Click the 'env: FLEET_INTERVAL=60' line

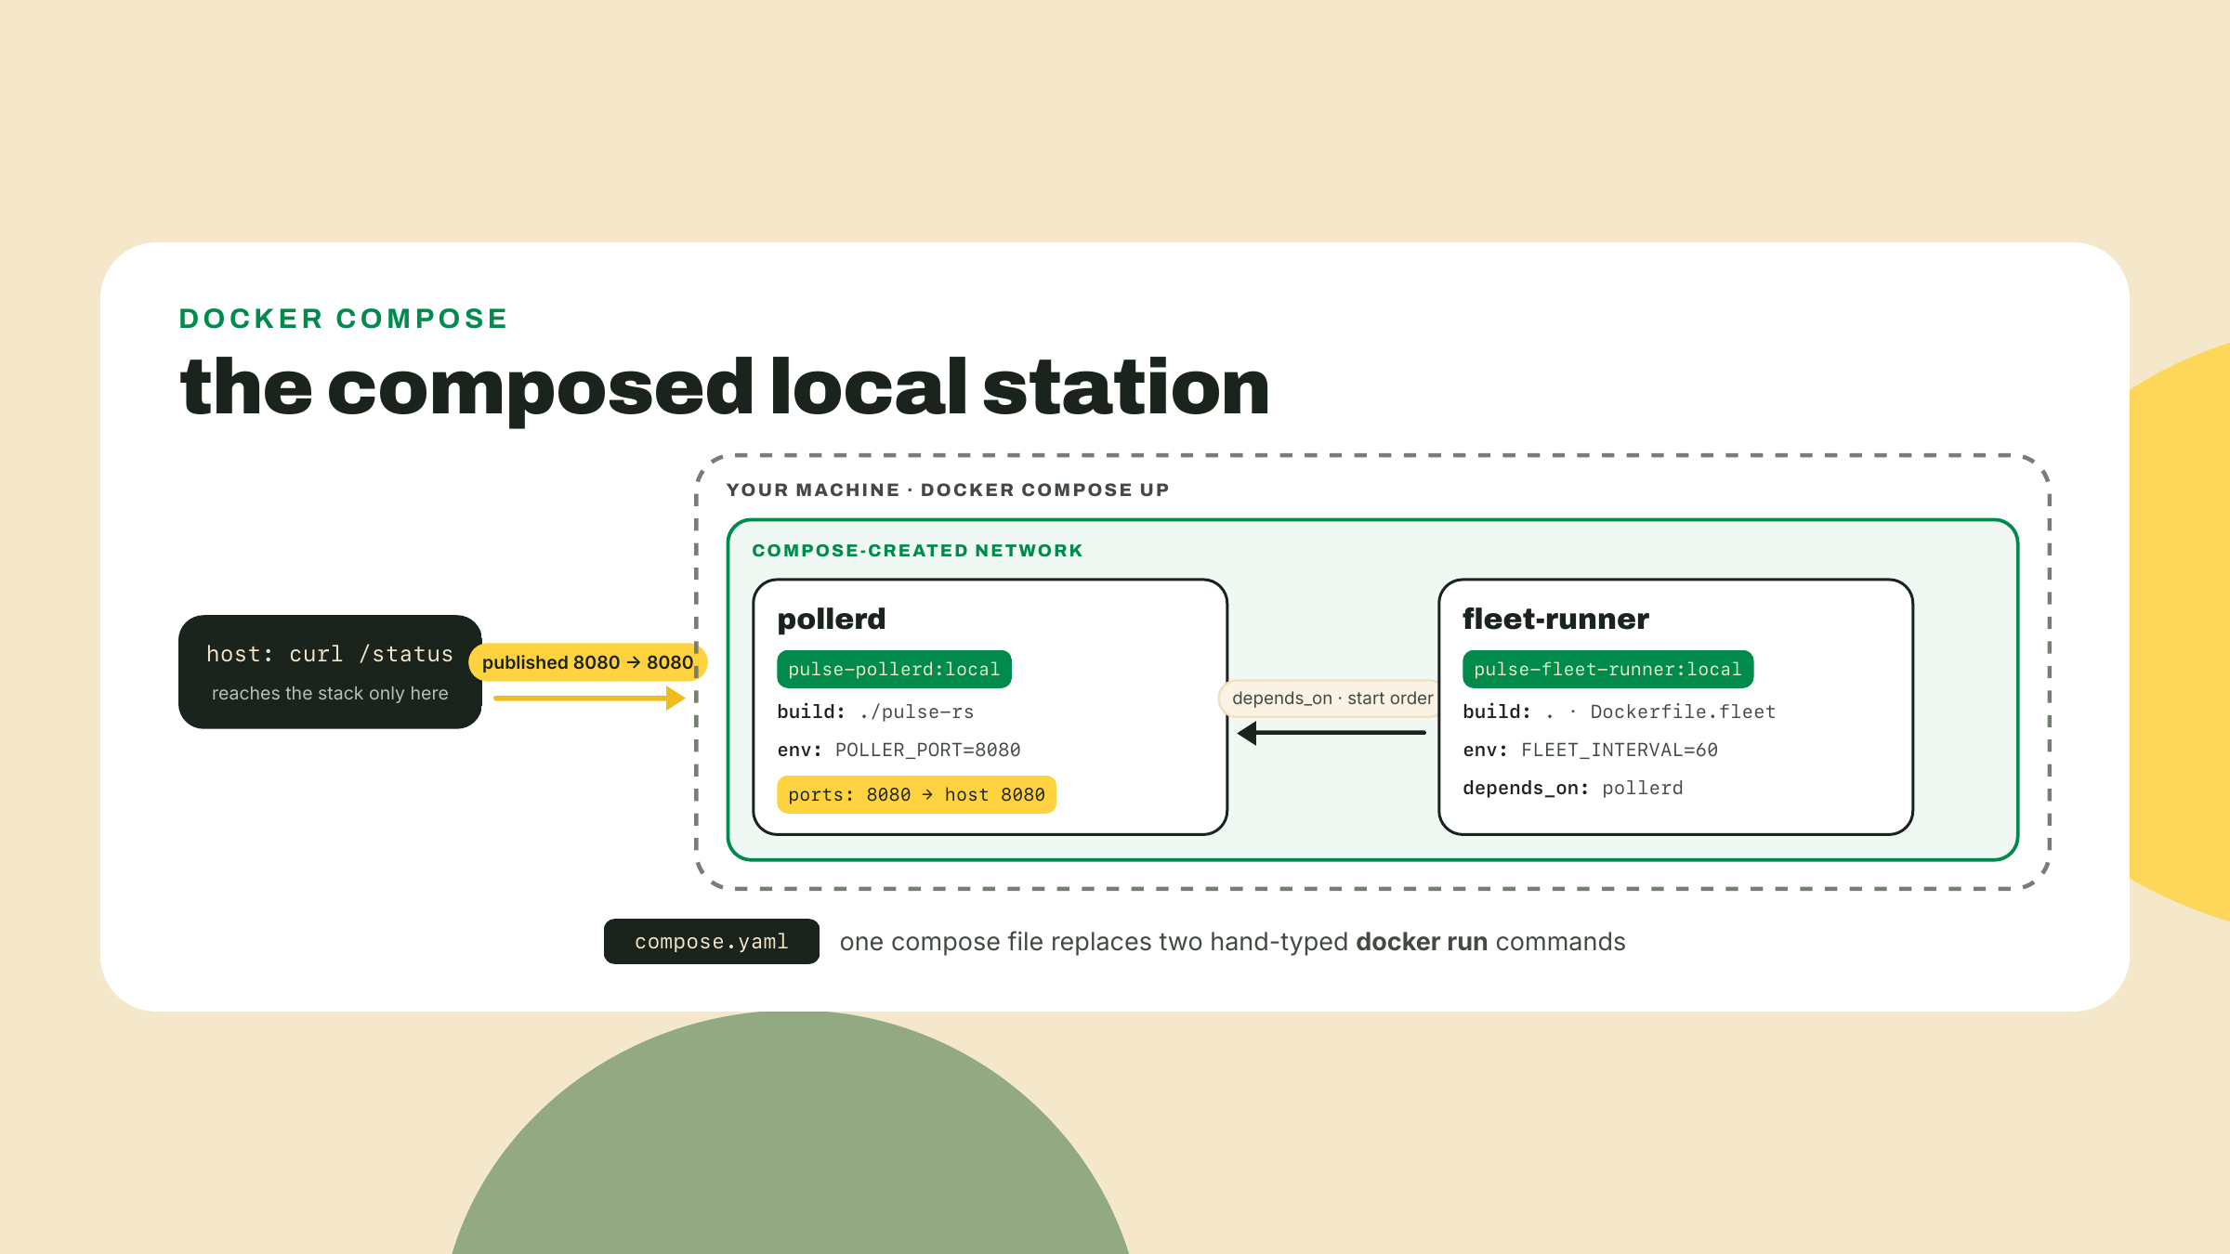point(1590,750)
